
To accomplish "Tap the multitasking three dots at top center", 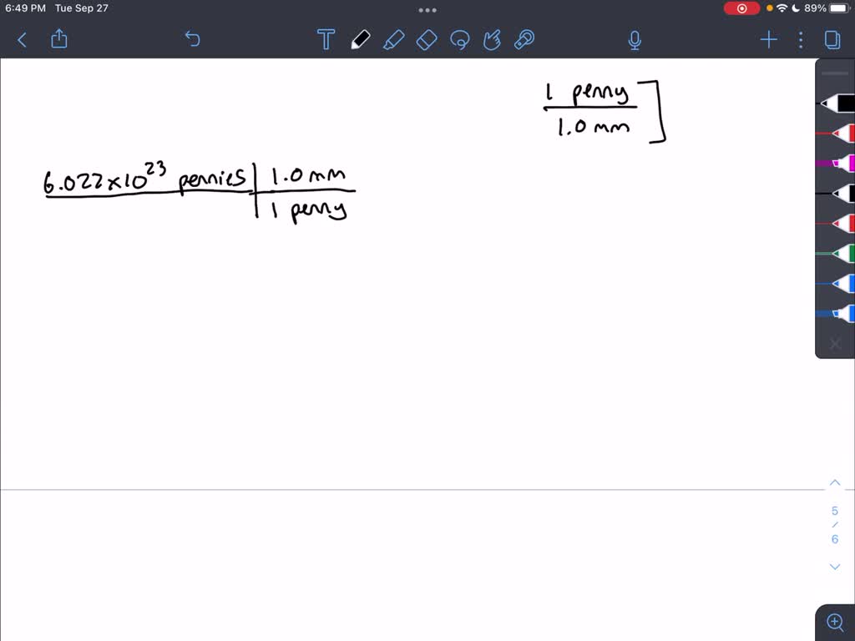I will point(427,10).
